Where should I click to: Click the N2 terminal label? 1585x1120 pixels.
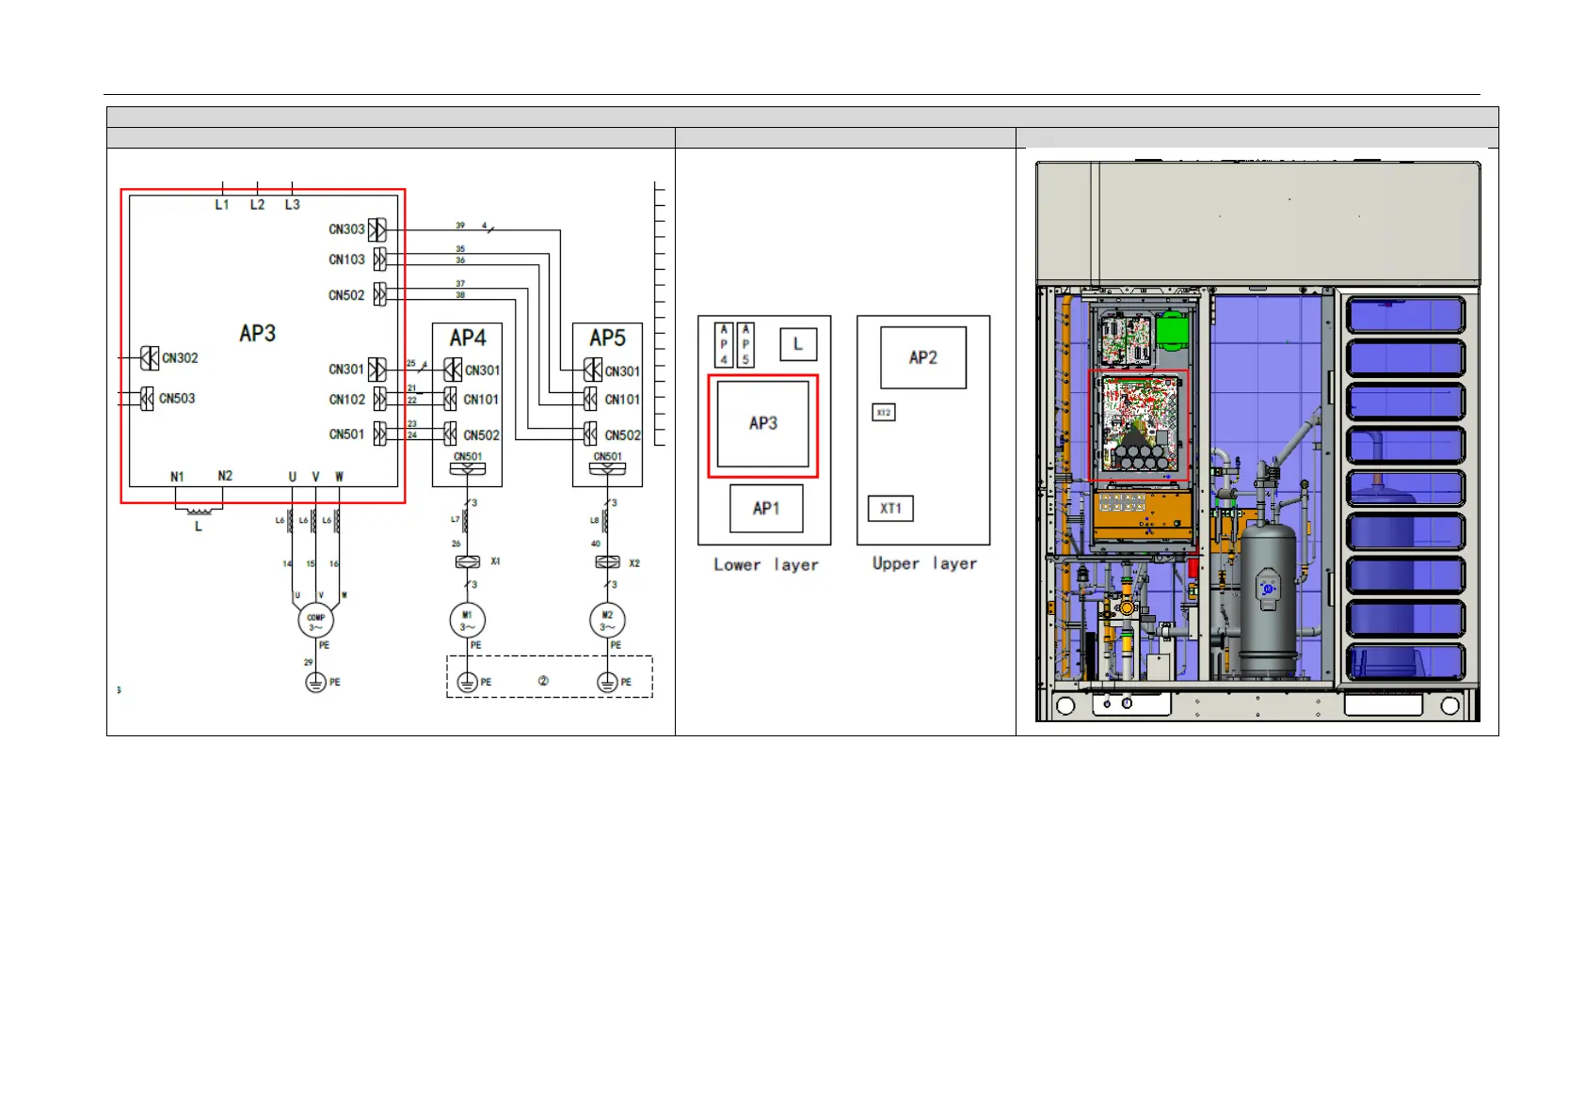pos(225,476)
